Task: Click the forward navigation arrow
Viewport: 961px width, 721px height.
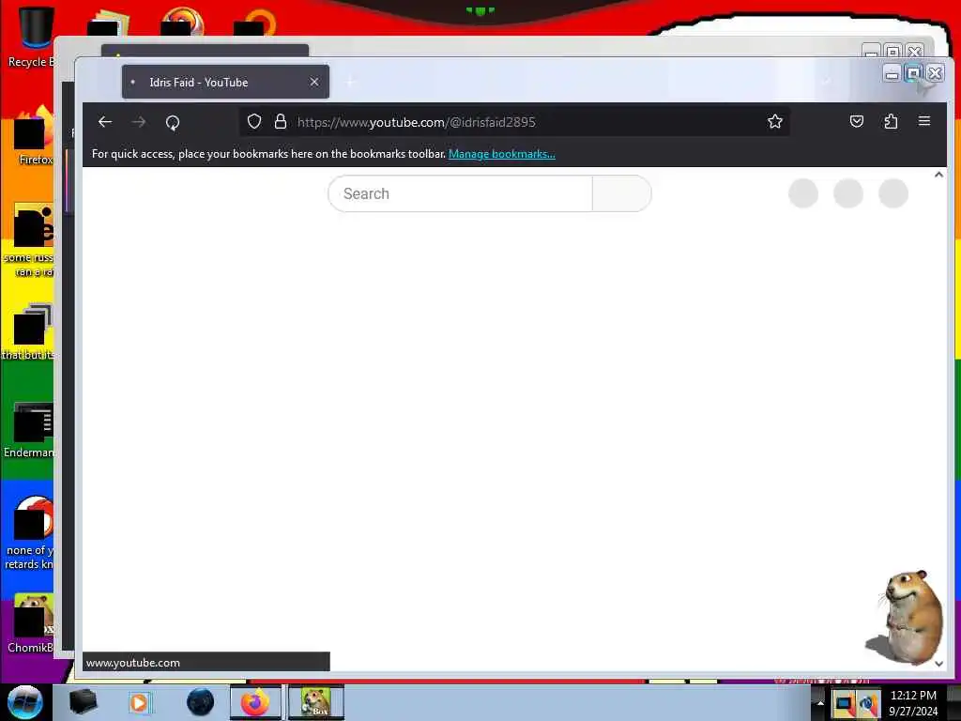Action: 139,122
